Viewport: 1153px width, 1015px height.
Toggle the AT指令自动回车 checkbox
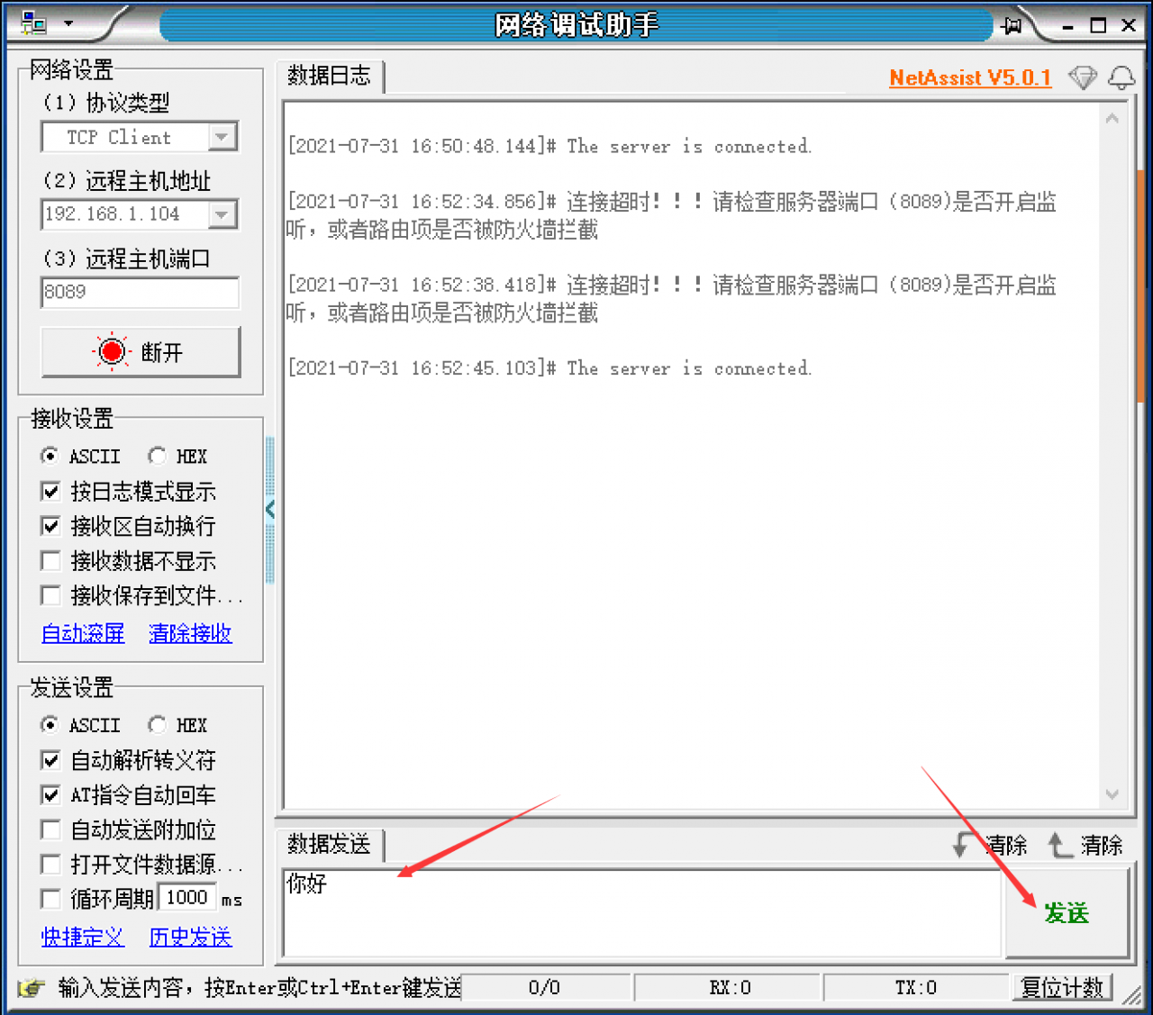pos(50,795)
